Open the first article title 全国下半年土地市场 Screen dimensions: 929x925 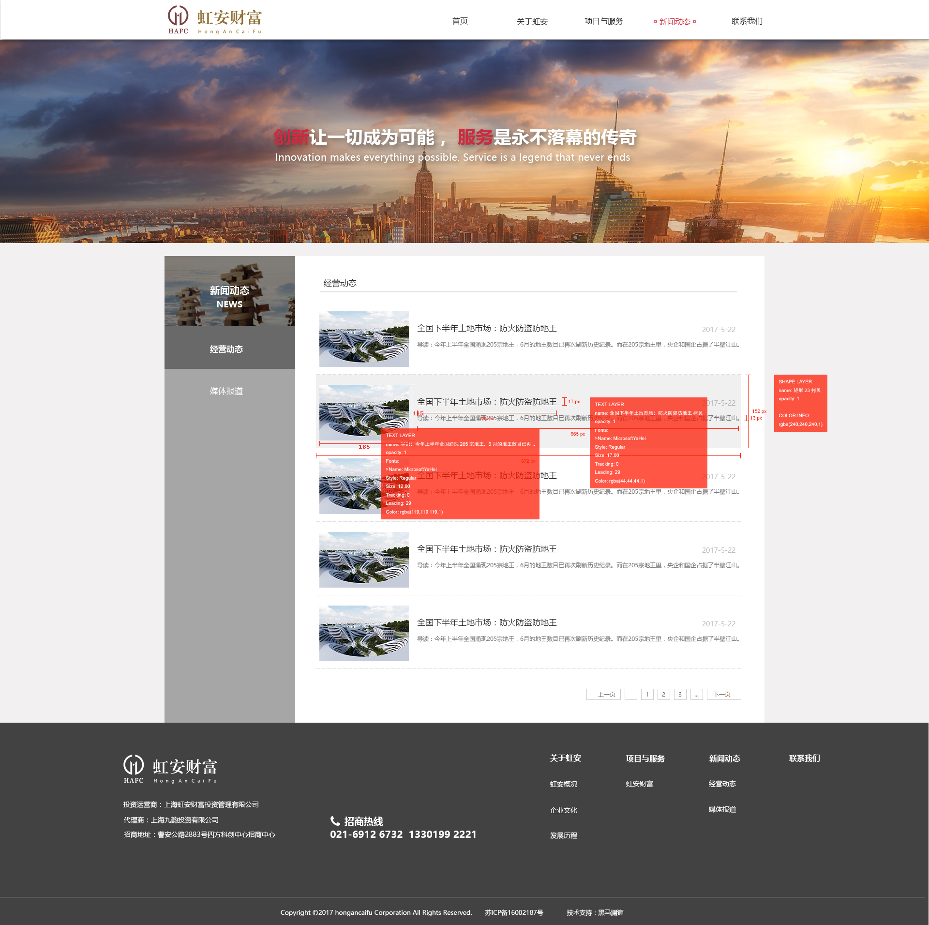(x=487, y=328)
